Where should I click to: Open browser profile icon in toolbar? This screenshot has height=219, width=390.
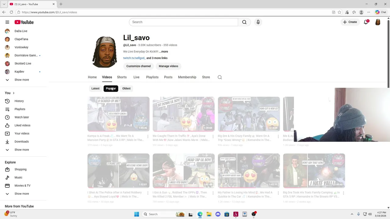point(361,12)
